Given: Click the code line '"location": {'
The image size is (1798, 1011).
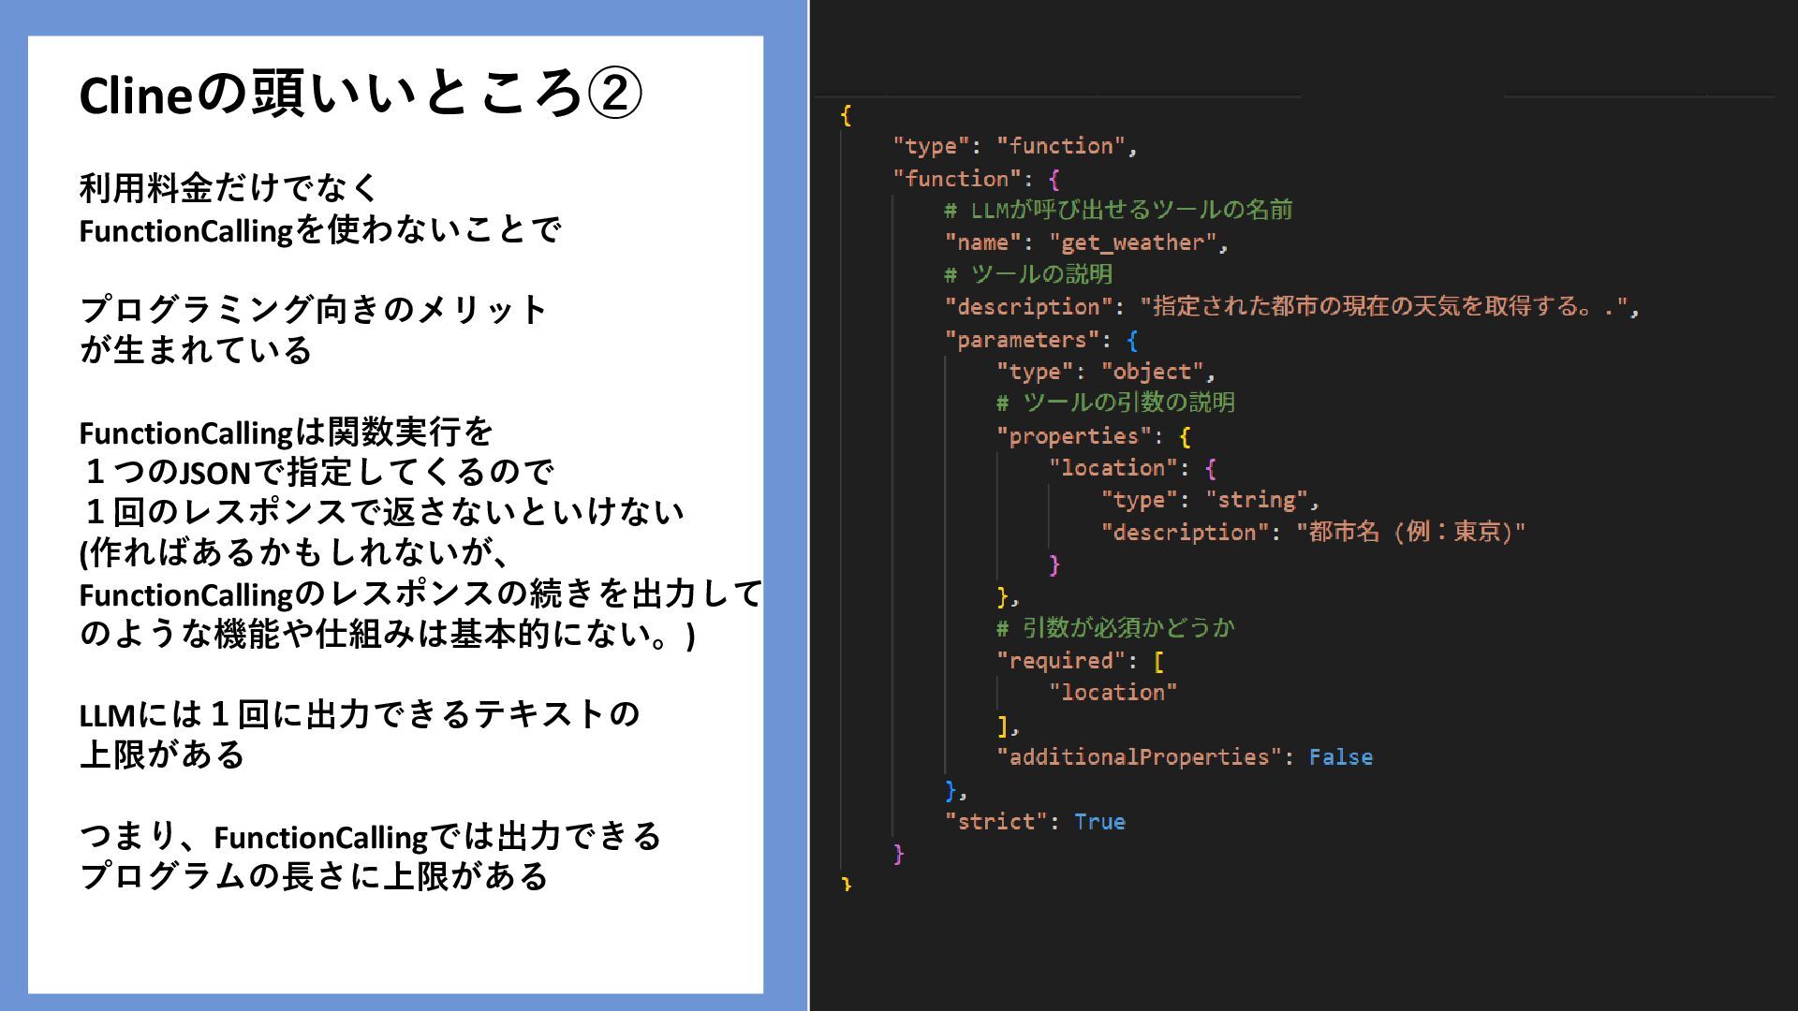Looking at the screenshot, I should [1133, 468].
